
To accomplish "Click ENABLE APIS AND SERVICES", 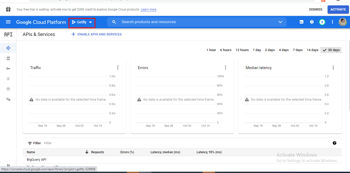I will click(97, 34).
